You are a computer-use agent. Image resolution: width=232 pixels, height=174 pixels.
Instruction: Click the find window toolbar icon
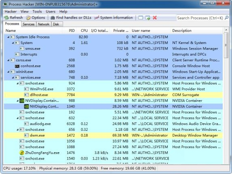point(141,18)
